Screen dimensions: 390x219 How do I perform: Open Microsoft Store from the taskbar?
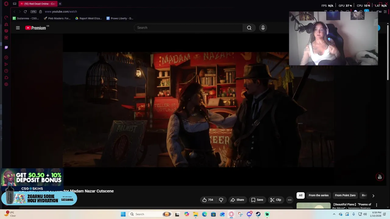tap(213, 214)
